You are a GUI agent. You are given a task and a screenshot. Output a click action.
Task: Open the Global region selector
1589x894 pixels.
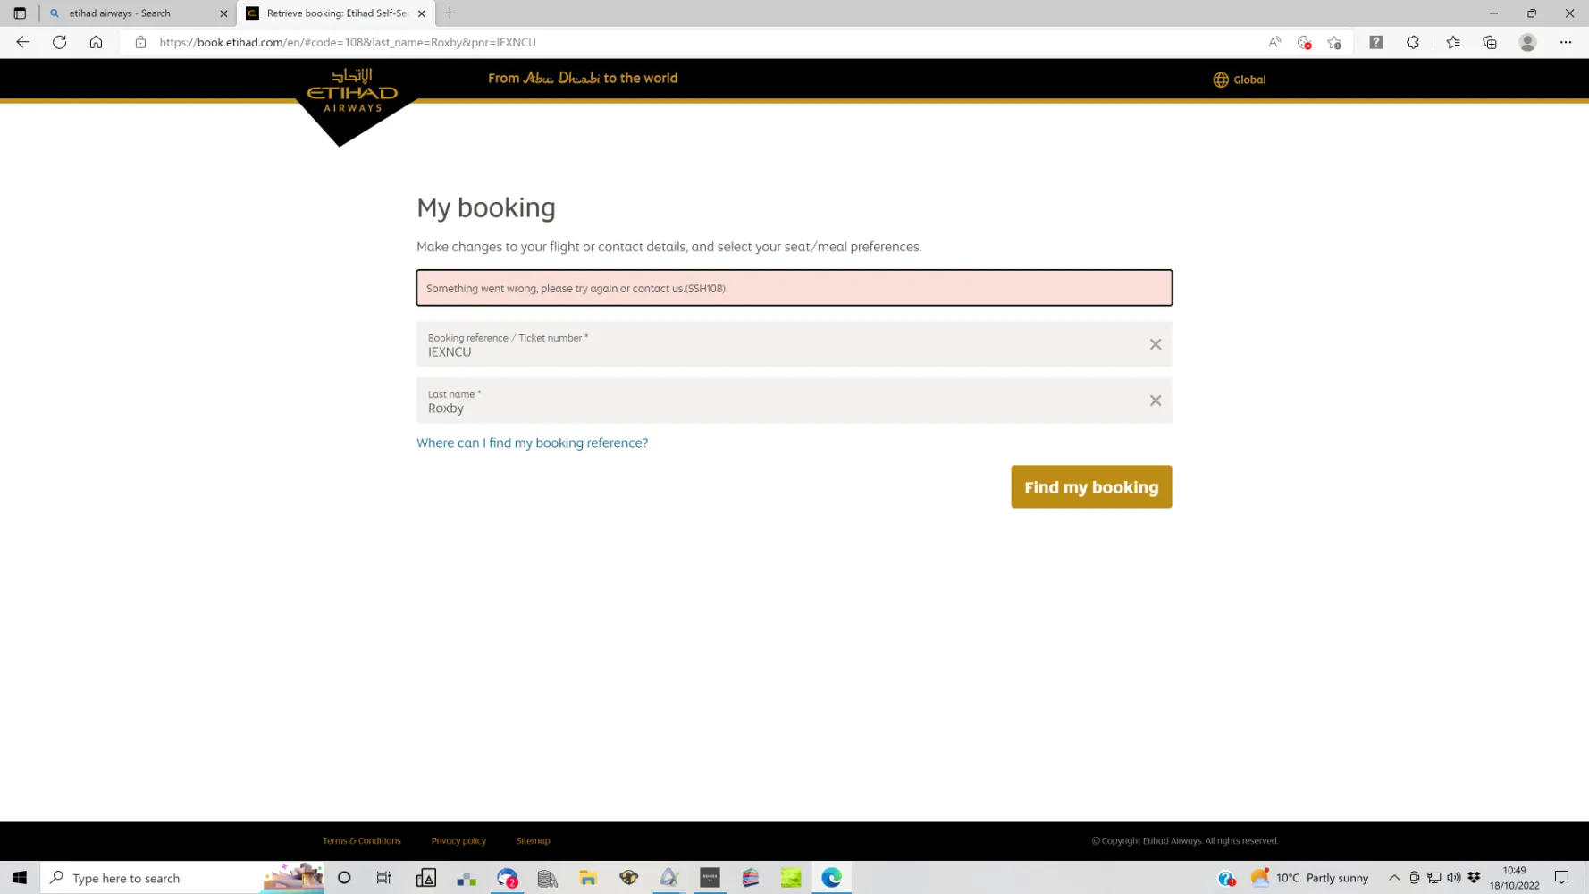point(1239,80)
